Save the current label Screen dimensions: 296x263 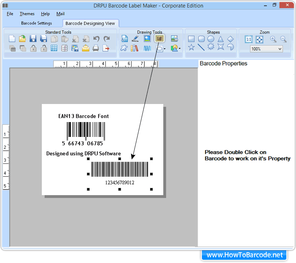tap(33, 39)
